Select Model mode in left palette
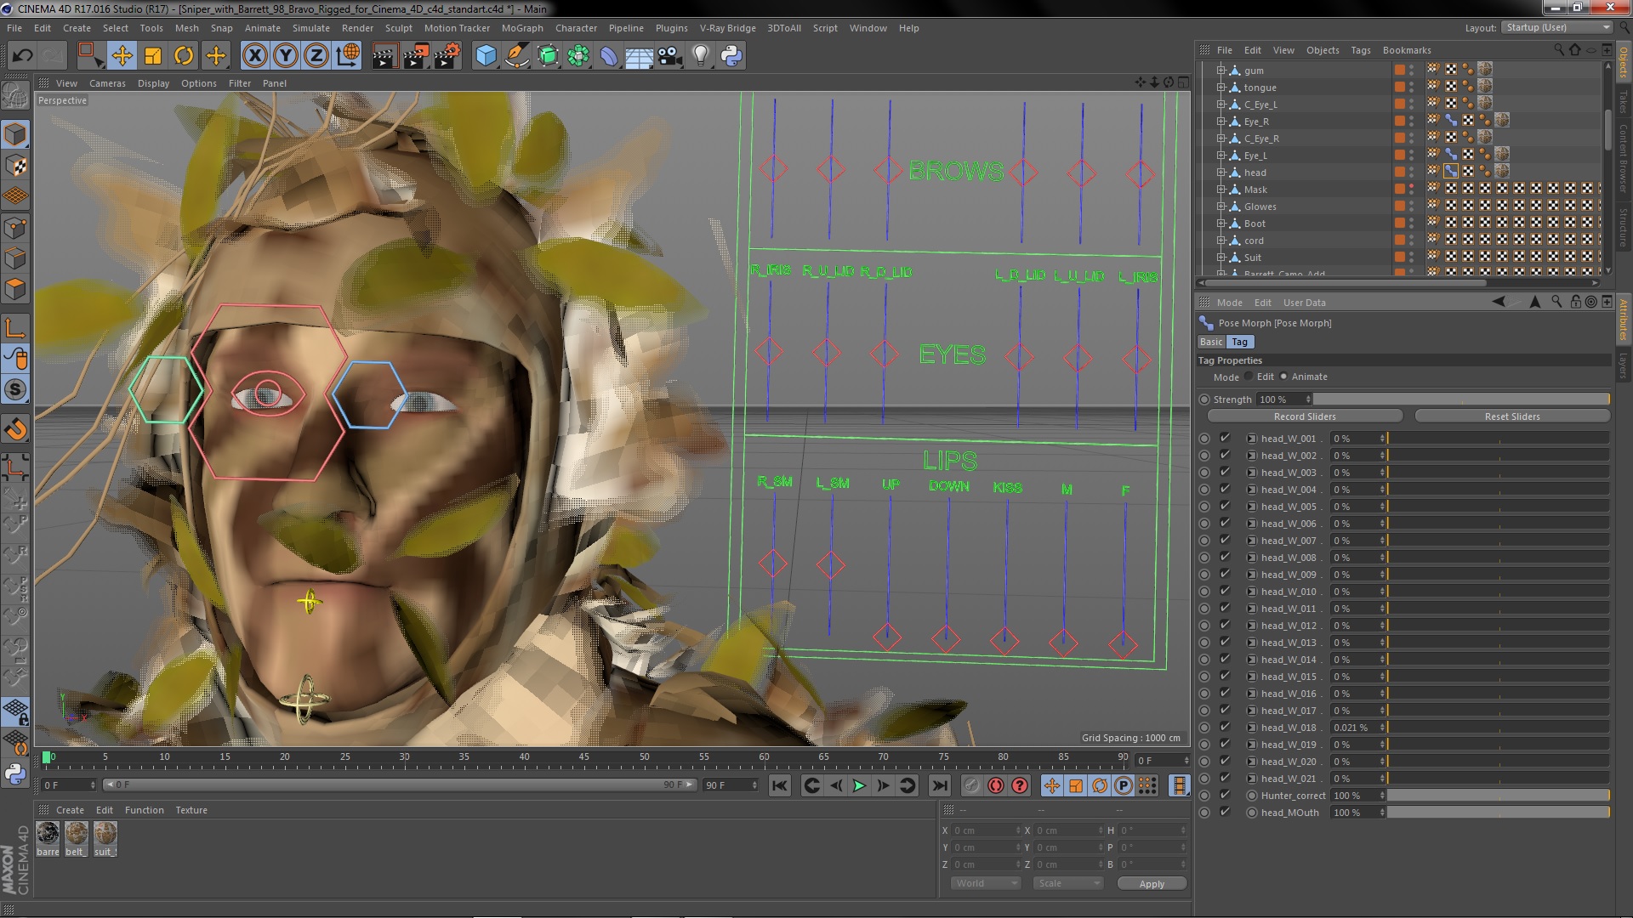 pyautogui.click(x=15, y=134)
